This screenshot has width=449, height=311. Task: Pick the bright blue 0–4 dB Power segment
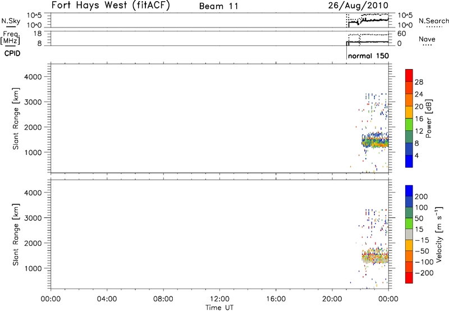click(409, 161)
